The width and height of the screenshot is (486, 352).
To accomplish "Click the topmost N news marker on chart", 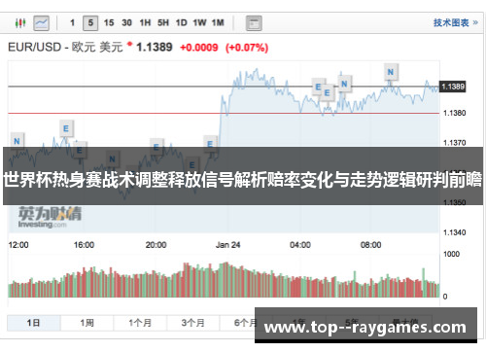I will (x=391, y=72).
